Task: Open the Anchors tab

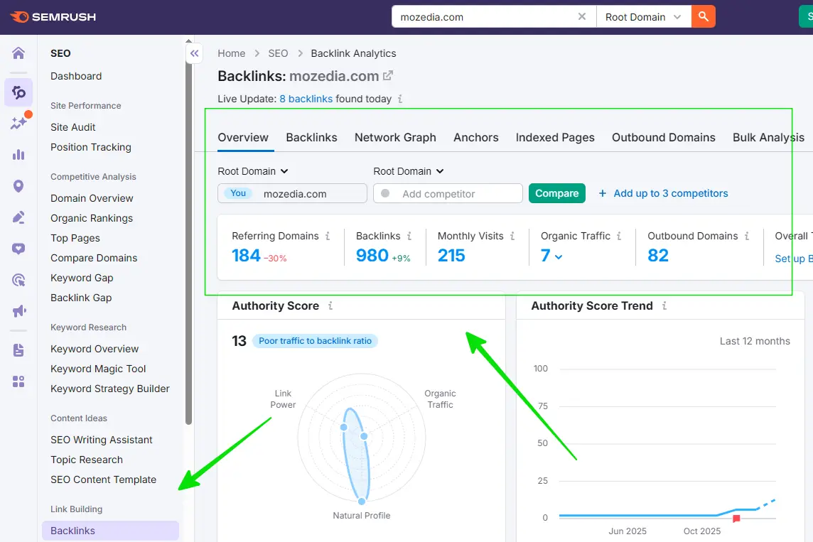Action: click(x=475, y=137)
